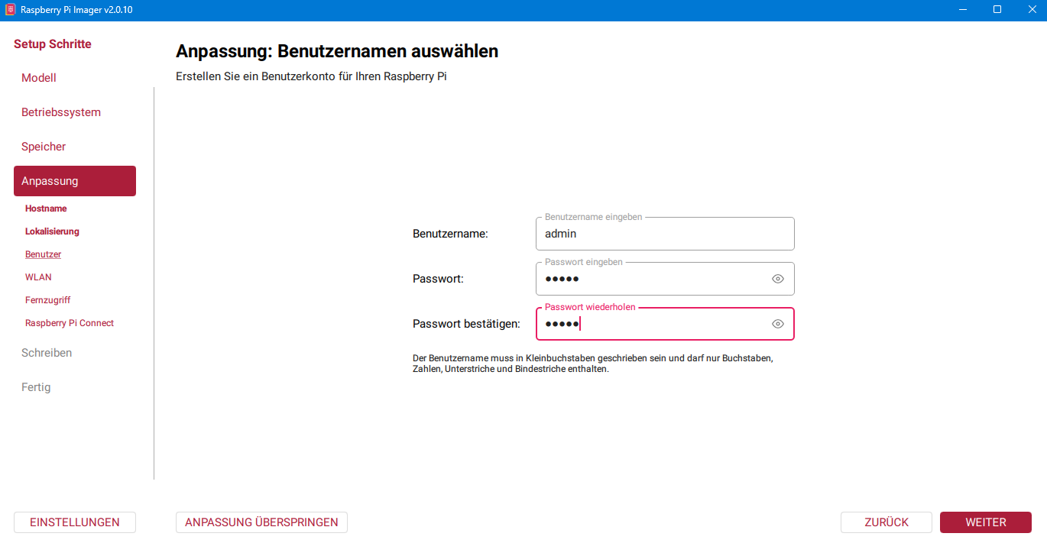Go to the Fernzugriff sub-step
This screenshot has height=543, width=1047.
pyautogui.click(x=47, y=300)
